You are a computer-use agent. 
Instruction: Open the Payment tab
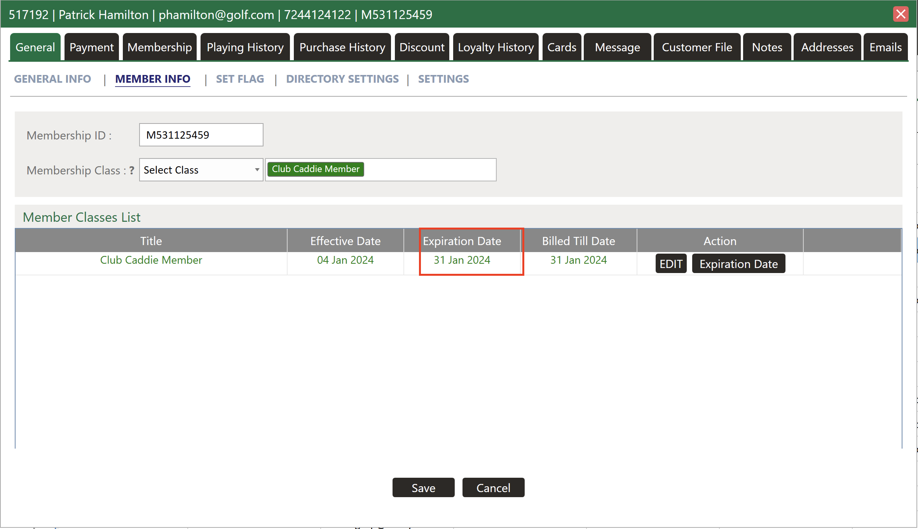(91, 47)
